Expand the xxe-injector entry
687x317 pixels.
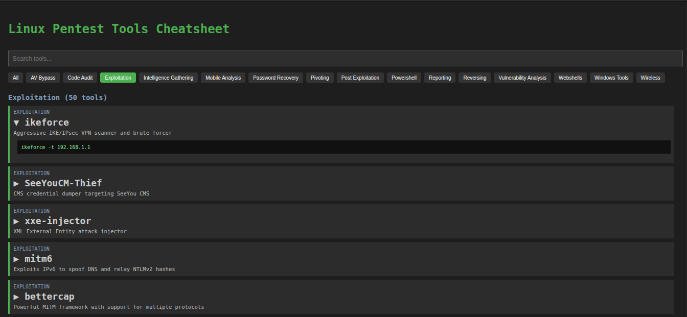coord(57,221)
